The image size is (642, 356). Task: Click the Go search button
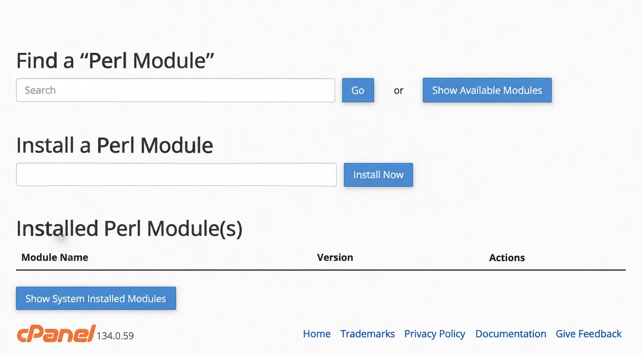[x=358, y=90]
